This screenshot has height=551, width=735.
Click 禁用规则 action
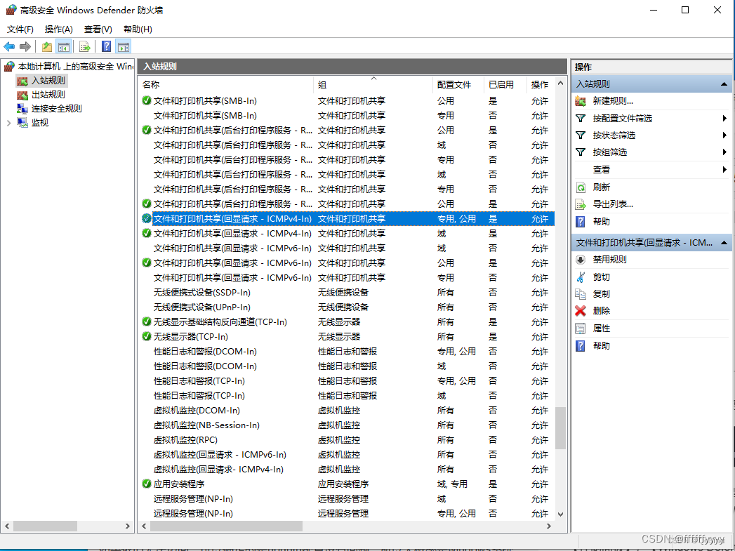click(x=609, y=260)
